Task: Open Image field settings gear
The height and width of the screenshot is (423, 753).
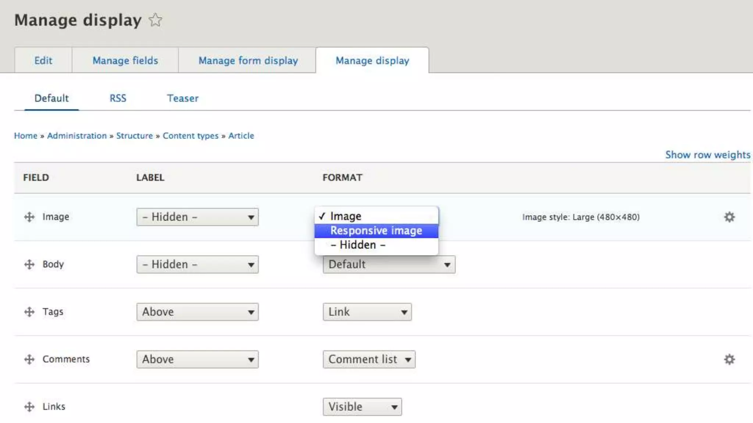Action: [729, 217]
